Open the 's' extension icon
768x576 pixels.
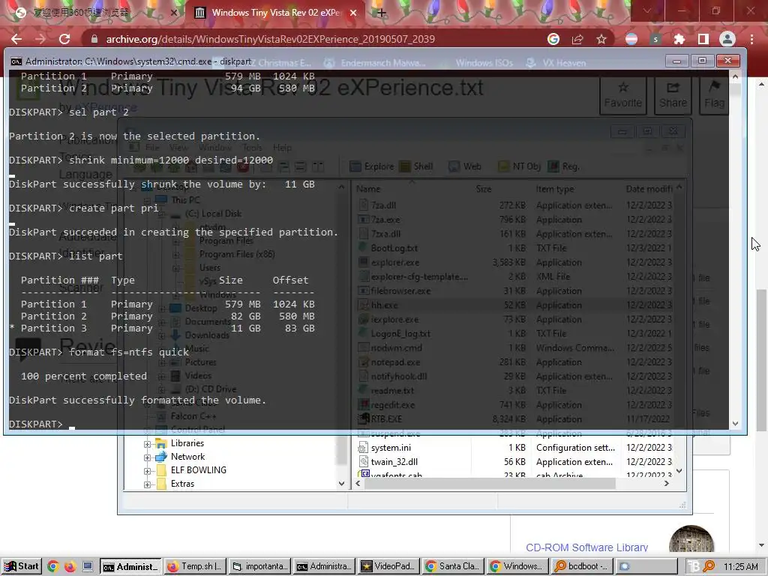(655, 39)
